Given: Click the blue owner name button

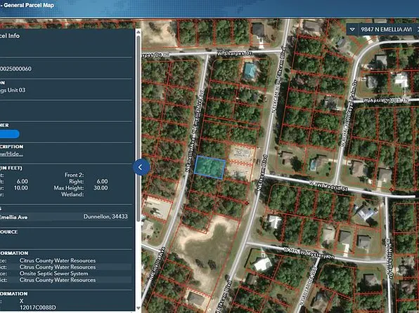Looking at the screenshot, I should click(x=9, y=134).
